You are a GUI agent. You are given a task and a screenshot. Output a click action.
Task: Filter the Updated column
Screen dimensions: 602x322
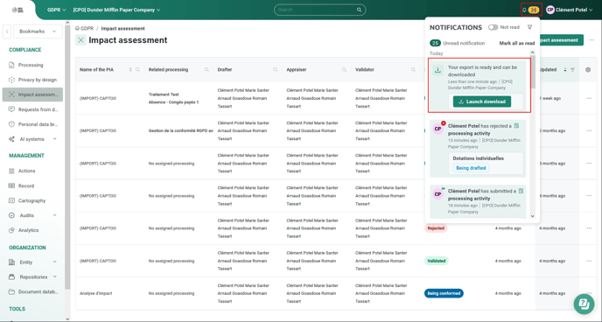pyautogui.click(x=572, y=69)
